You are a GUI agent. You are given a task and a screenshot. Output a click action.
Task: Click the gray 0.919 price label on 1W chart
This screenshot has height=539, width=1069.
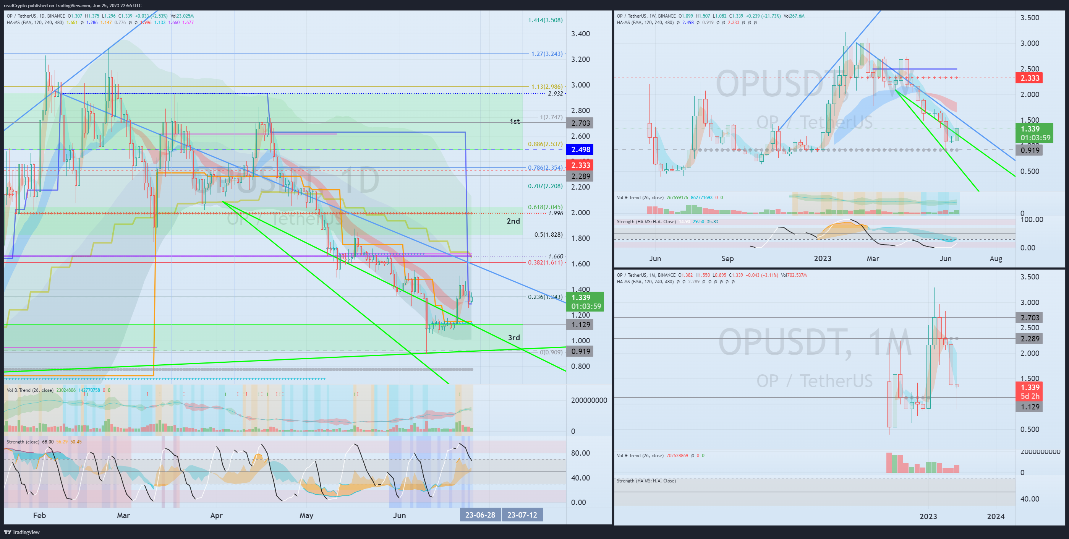pos(1030,150)
